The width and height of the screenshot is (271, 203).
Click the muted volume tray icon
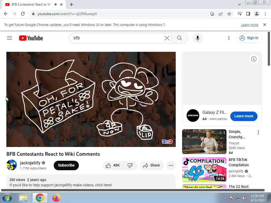(x=244, y=198)
